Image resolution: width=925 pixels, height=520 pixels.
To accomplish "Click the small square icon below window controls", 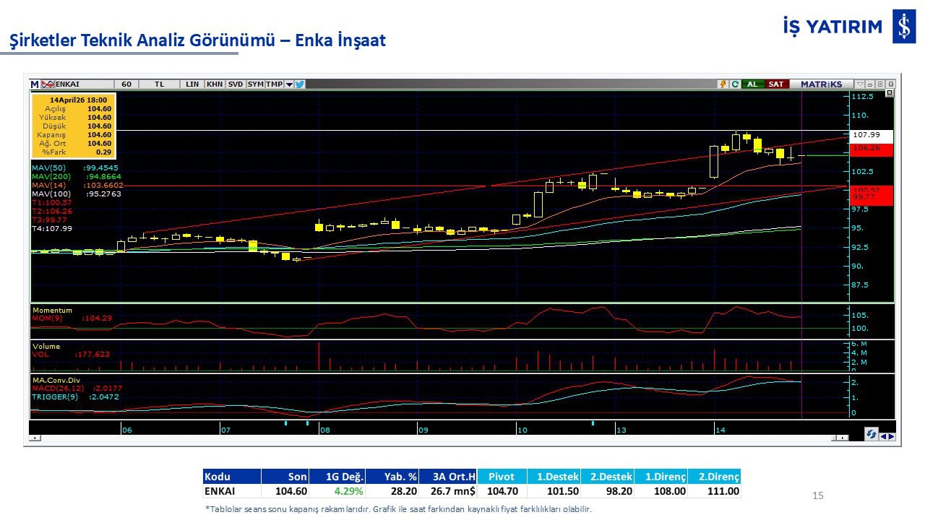I will click(x=889, y=93).
